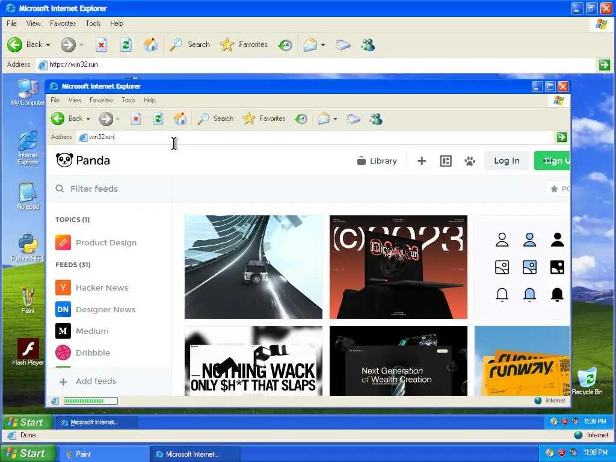Open Tools menu in inner Internet Explorer
616x462 pixels.
[x=129, y=100]
